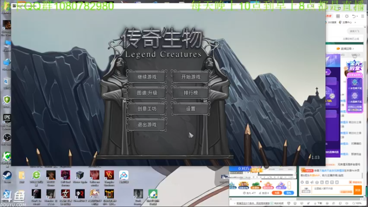
Task: Send chat with the orange 发送 button
Action: pyautogui.click(x=358, y=190)
